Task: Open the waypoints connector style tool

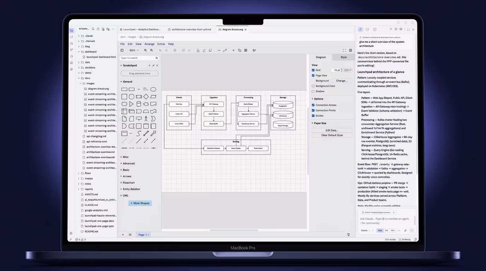Action: [225, 50]
